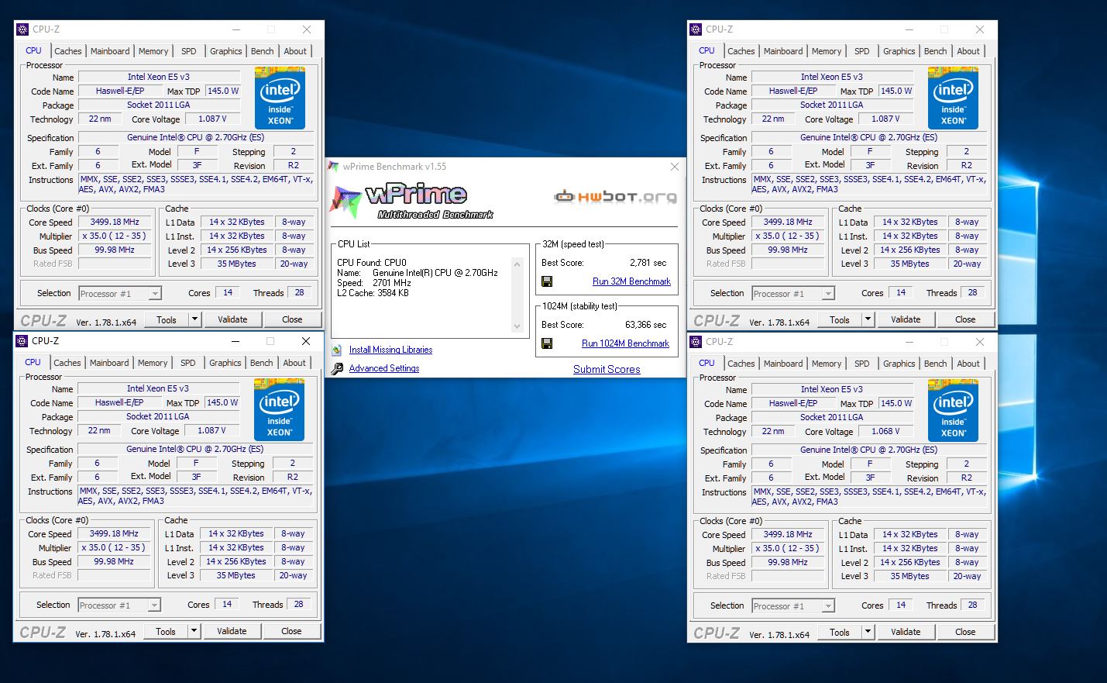Screen dimensions: 1107x683
Task: Click the Close button in upper-right CPU-Z
Action: coord(965,319)
